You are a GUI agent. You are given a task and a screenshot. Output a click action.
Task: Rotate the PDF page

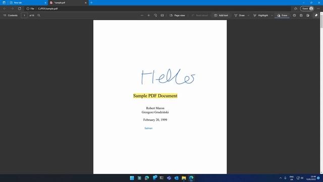(x=155, y=15)
